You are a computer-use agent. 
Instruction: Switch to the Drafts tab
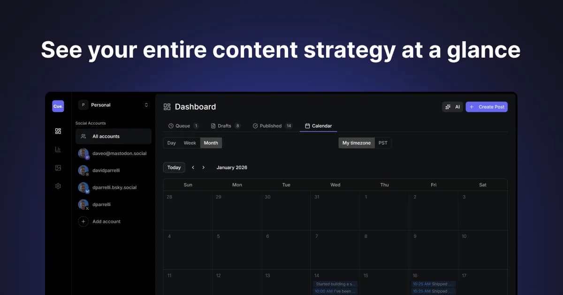pos(222,125)
